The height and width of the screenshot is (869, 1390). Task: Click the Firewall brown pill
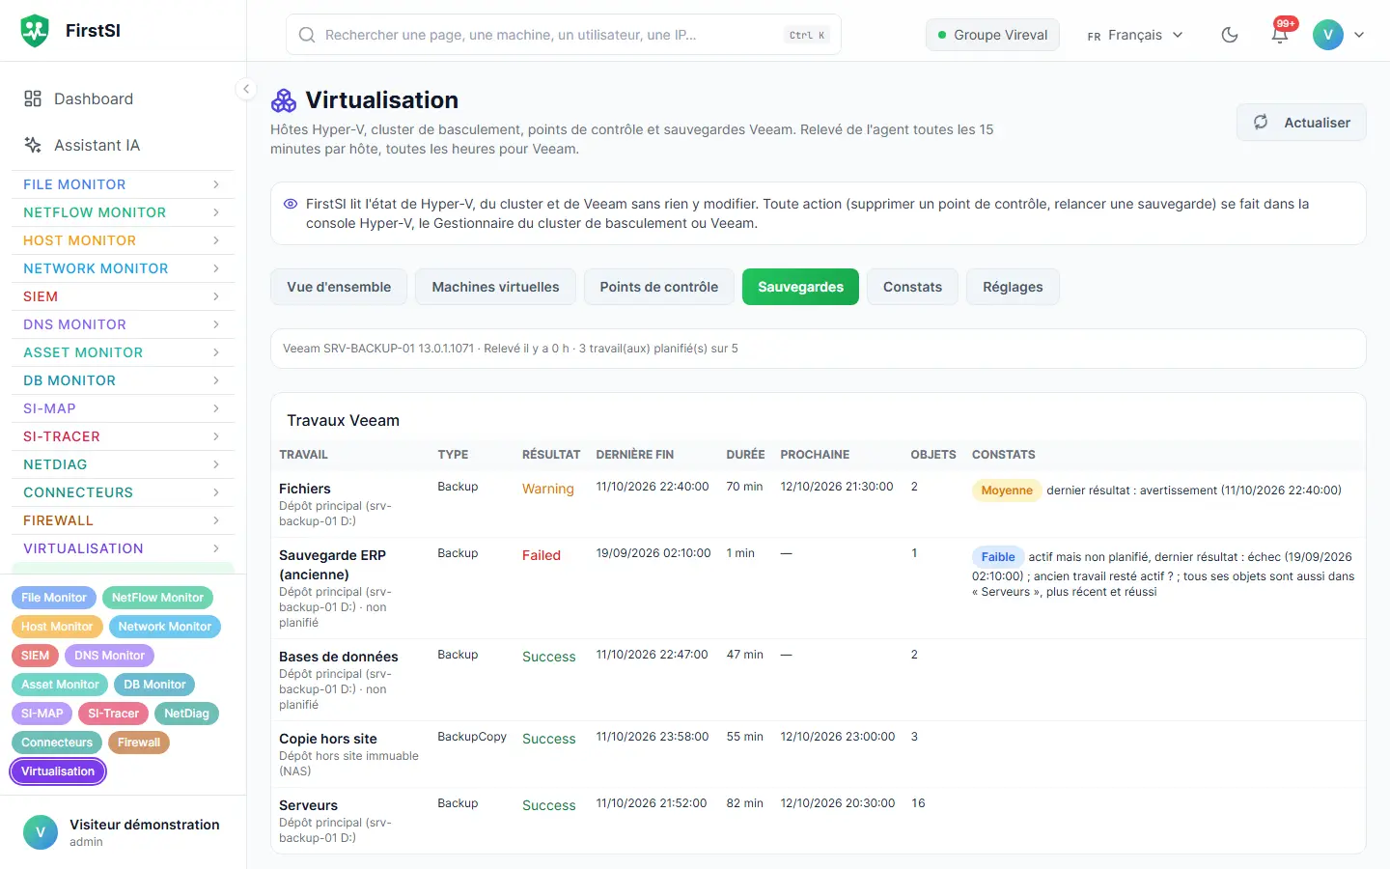[139, 743]
